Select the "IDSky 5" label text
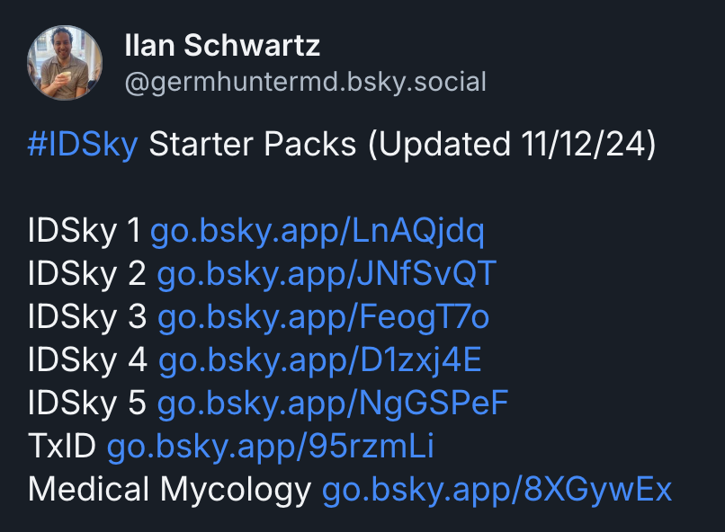The height and width of the screenshot is (532, 725). tap(87, 403)
